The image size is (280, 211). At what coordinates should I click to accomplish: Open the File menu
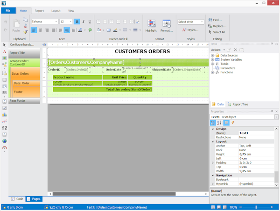pyautogui.click(x=8, y=11)
